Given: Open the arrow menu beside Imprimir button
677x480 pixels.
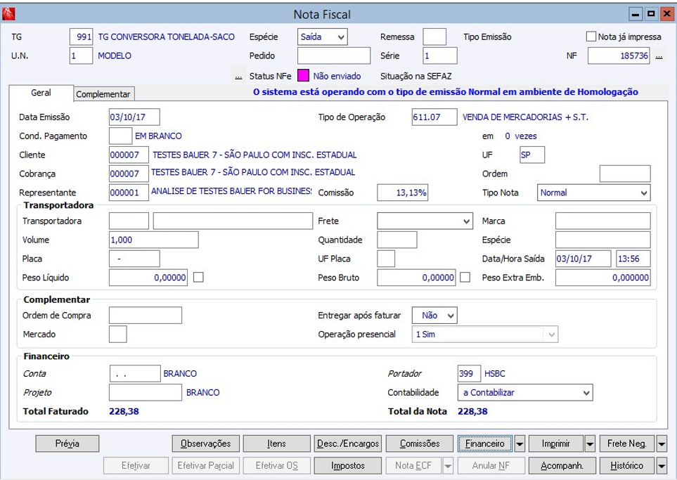Looking at the screenshot, I should 591,443.
